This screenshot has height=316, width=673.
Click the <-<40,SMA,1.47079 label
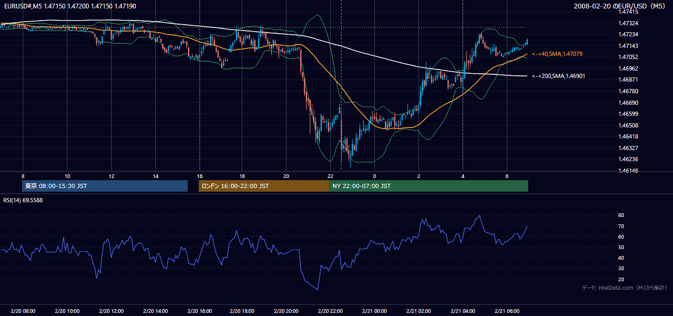[557, 54]
